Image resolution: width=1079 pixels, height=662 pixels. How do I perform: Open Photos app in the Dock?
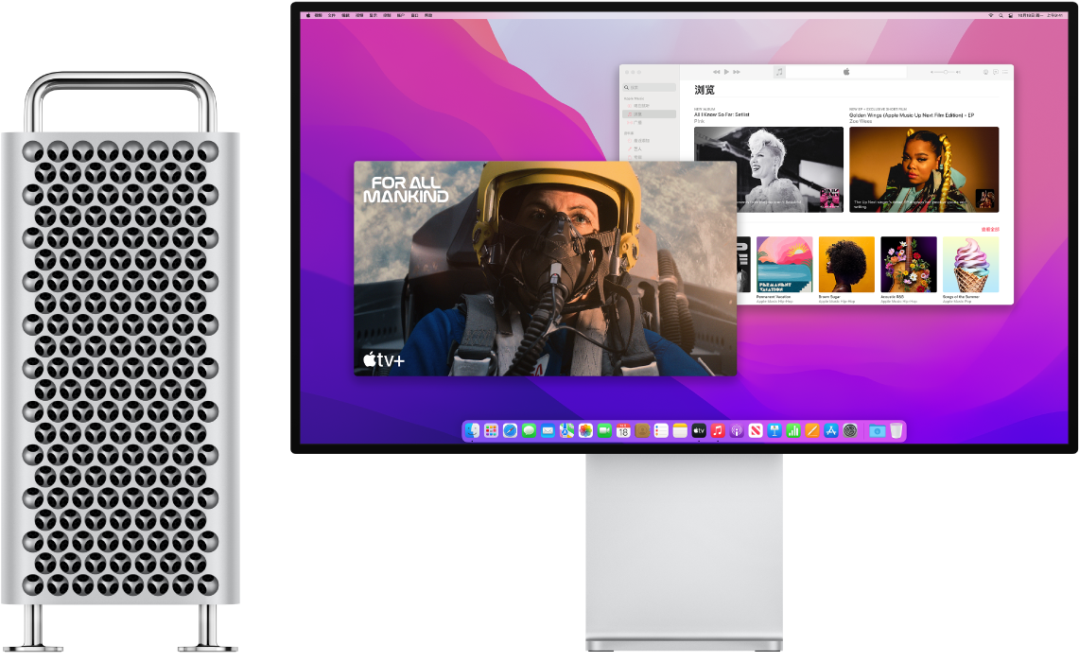[x=585, y=431]
